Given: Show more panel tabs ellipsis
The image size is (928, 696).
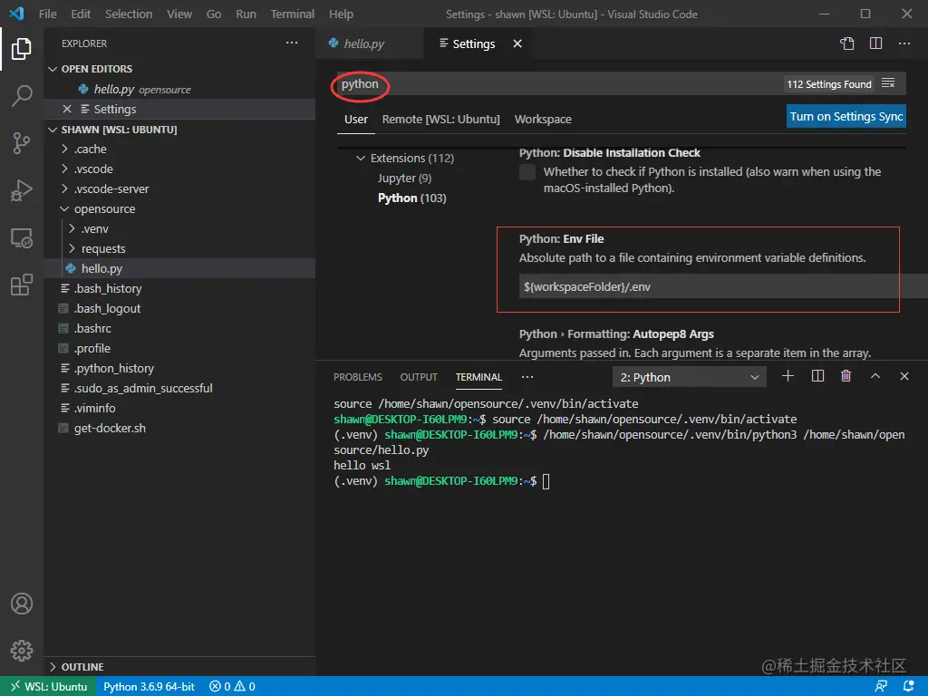Looking at the screenshot, I should [527, 377].
